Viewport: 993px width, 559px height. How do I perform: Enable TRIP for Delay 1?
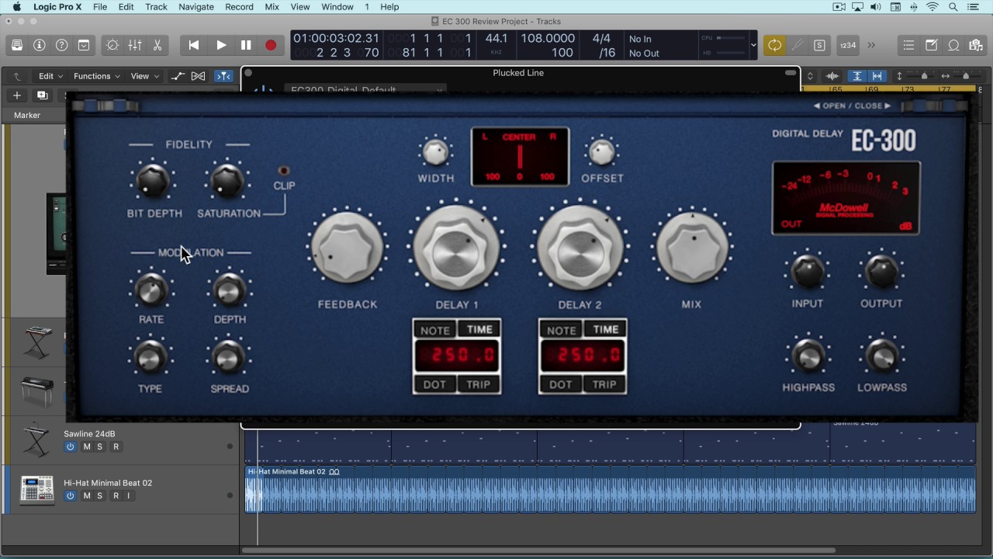[x=479, y=384]
